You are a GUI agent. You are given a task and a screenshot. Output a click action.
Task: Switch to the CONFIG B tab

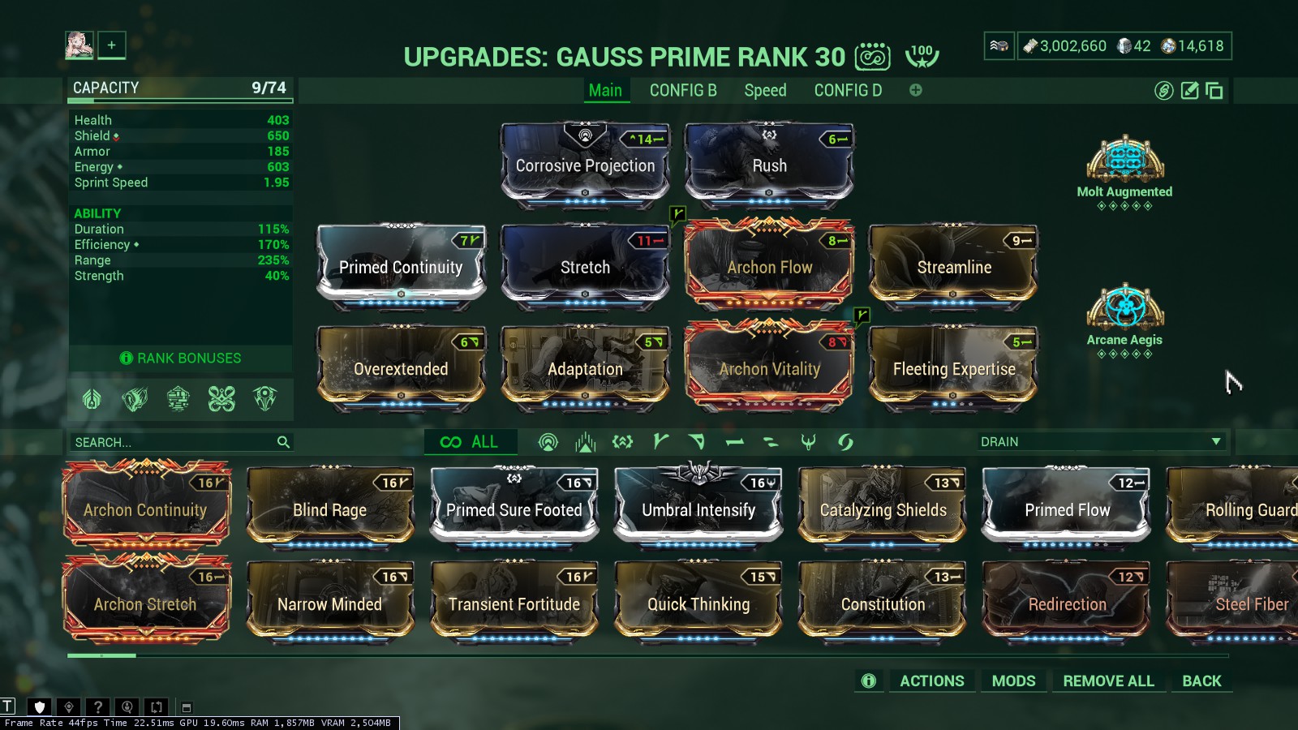[683, 91]
